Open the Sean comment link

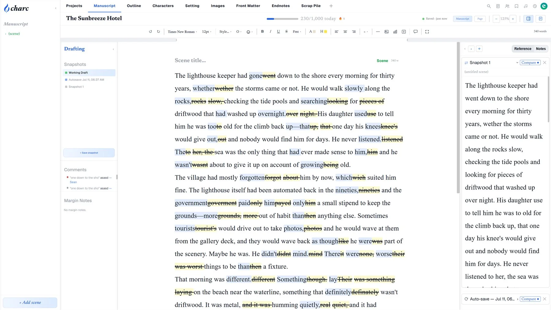pyautogui.click(x=73, y=182)
